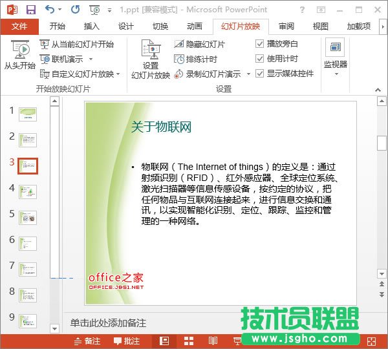388x349 pixels.
Task: Select slide 8 thumbnail
Action: coord(28,295)
